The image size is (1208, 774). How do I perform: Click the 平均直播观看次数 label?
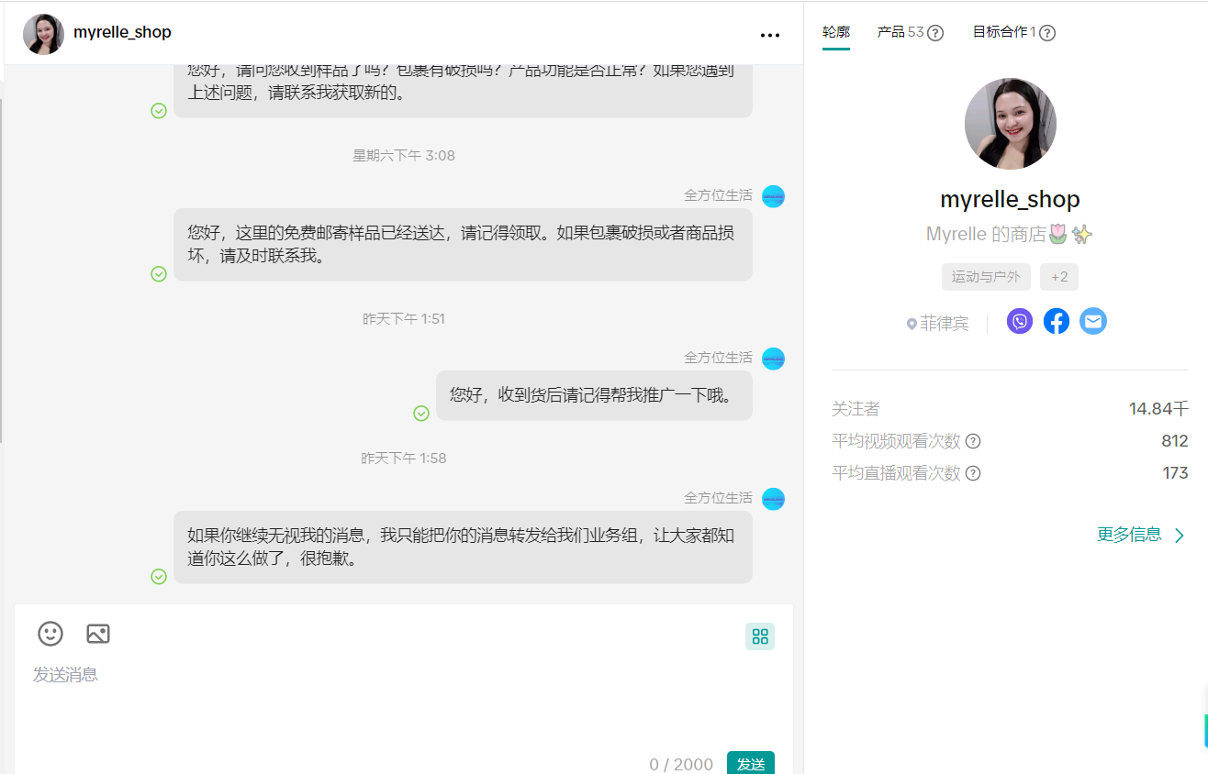tap(896, 473)
